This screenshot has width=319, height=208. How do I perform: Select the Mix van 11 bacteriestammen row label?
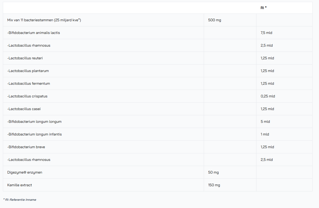(x=44, y=20)
